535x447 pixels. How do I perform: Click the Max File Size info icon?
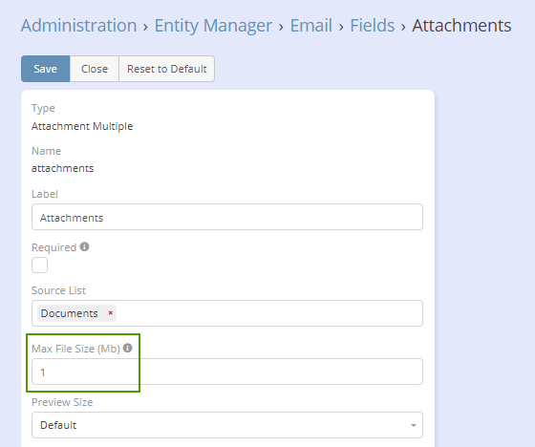pyautogui.click(x=128, y=348)
